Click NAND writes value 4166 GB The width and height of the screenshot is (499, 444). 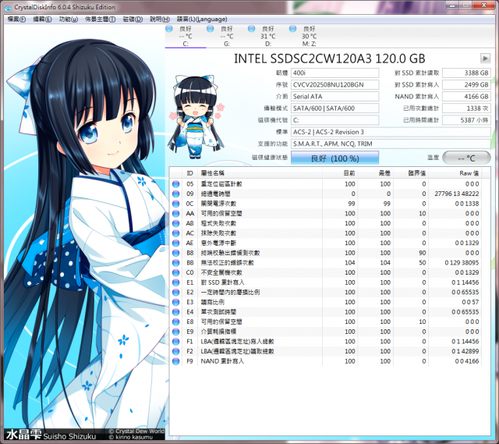coord(466,97)
